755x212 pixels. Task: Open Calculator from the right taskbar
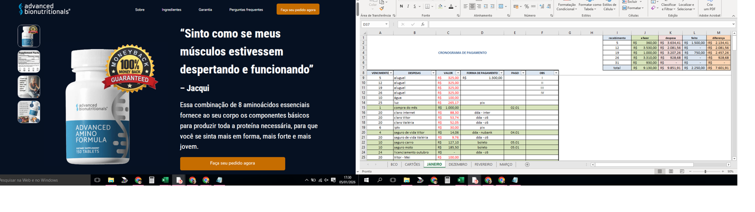tap(447, 180)
